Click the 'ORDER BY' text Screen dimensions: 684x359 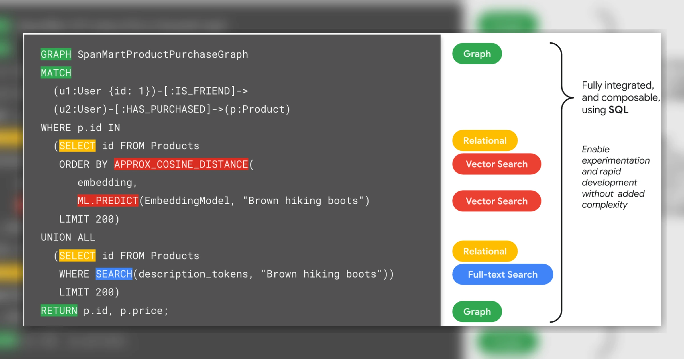(83, 164)
